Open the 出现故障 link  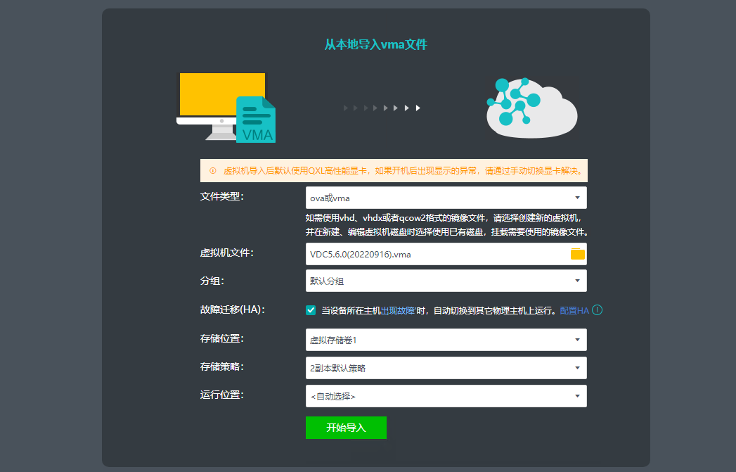[x=398, y=310]
